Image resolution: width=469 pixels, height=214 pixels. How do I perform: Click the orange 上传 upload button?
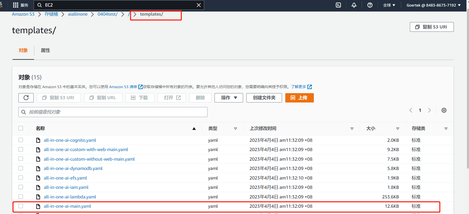tap(299, 98)
